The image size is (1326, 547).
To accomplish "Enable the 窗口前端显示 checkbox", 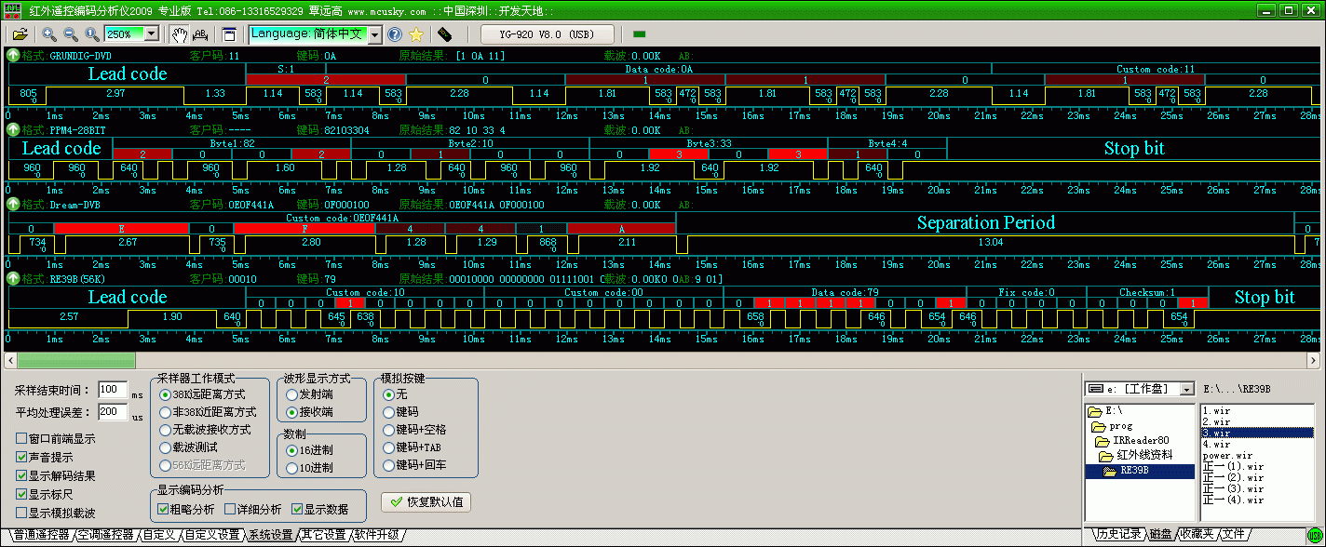I will click(x=21, y=438).
